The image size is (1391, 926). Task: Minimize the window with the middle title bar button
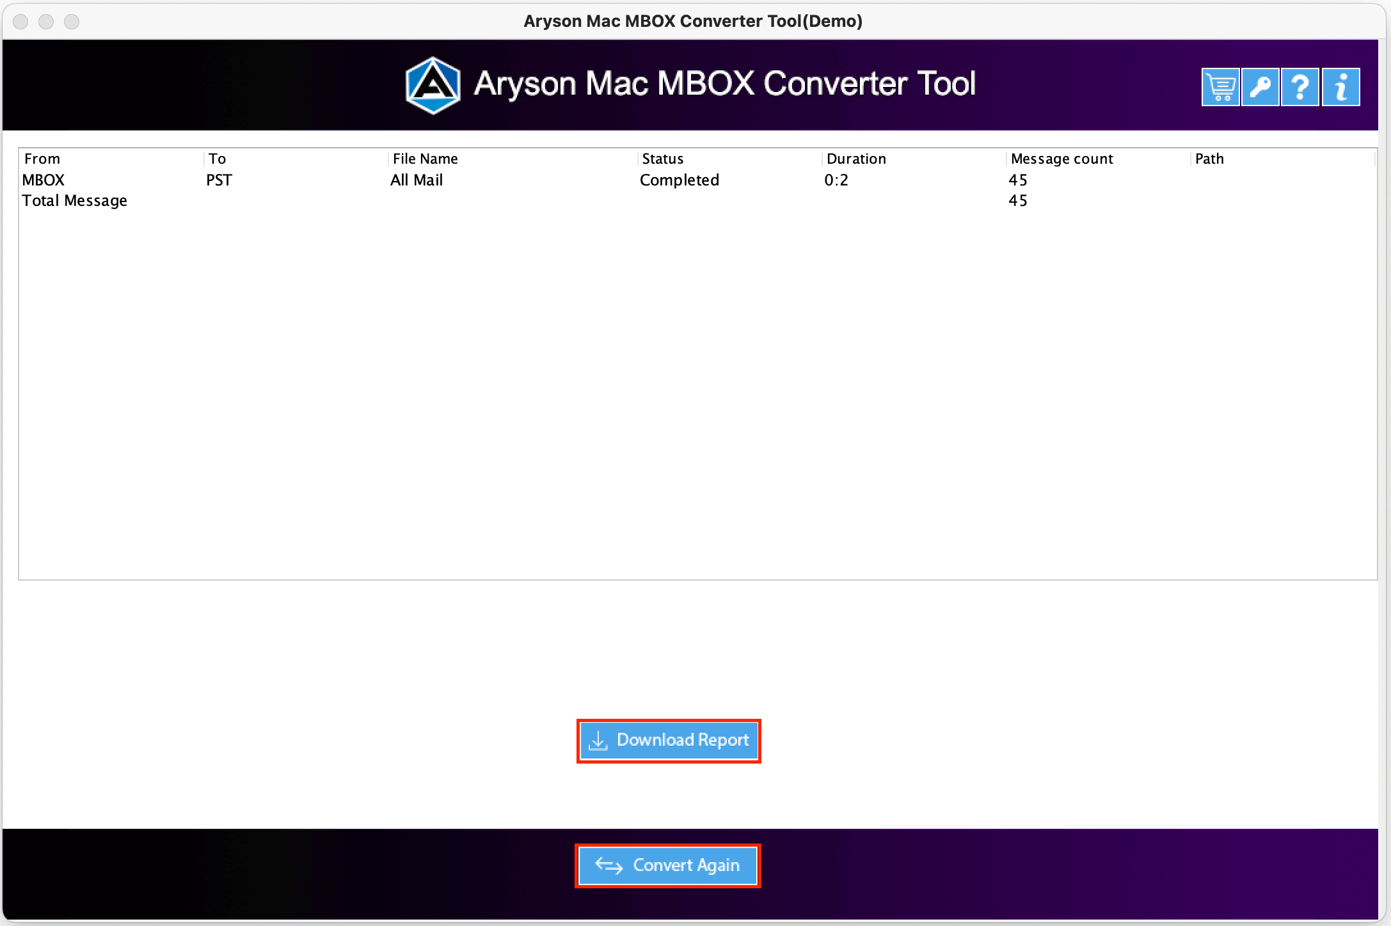coord(46,22)
